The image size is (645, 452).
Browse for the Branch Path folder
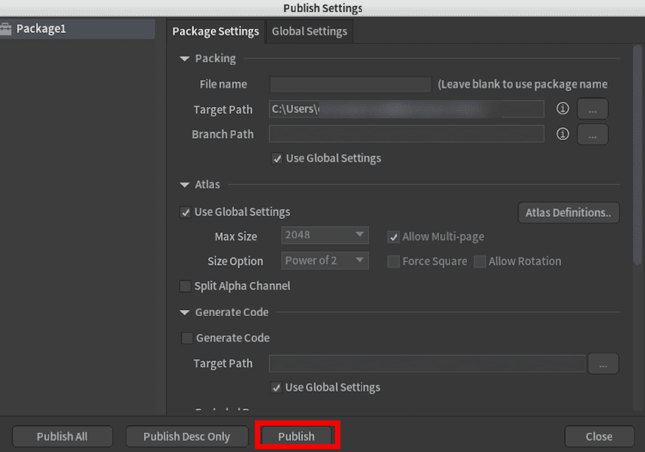pos(592,134)
